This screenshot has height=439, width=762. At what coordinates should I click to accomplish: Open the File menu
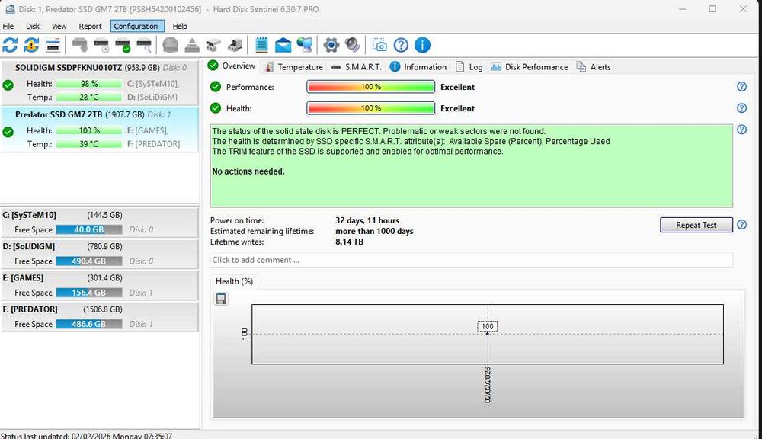[8, 26]
